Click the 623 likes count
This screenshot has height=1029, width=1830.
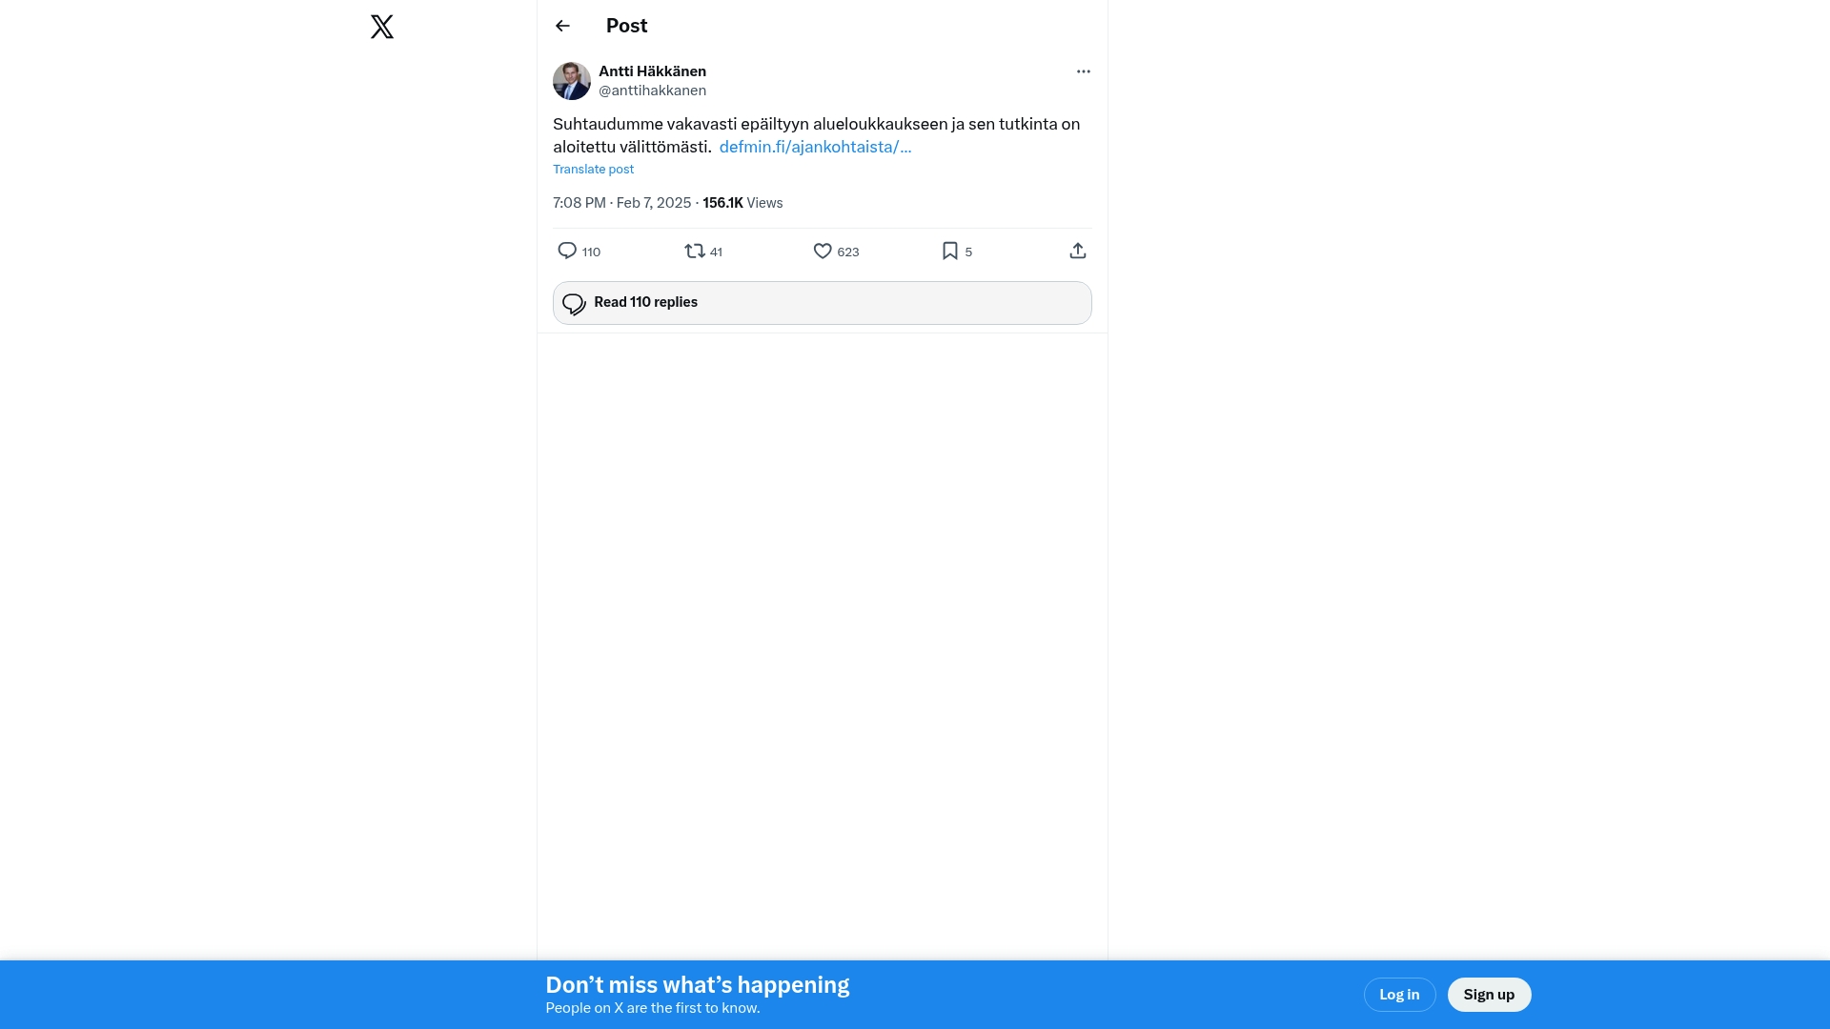(848, 252)
